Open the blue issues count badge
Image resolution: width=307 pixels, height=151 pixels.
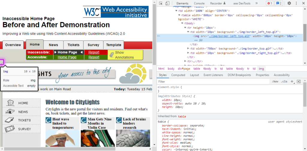click(x=279, y=3)
